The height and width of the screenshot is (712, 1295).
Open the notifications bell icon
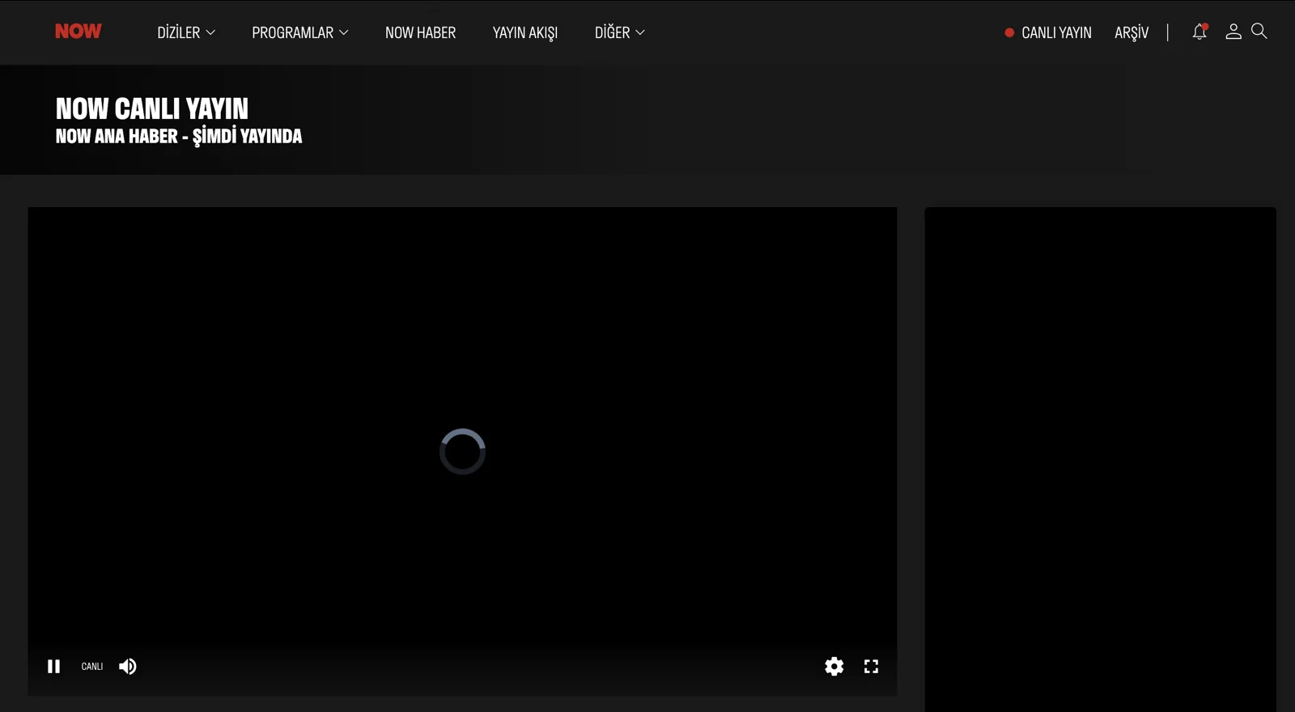tap(1199, 32)
